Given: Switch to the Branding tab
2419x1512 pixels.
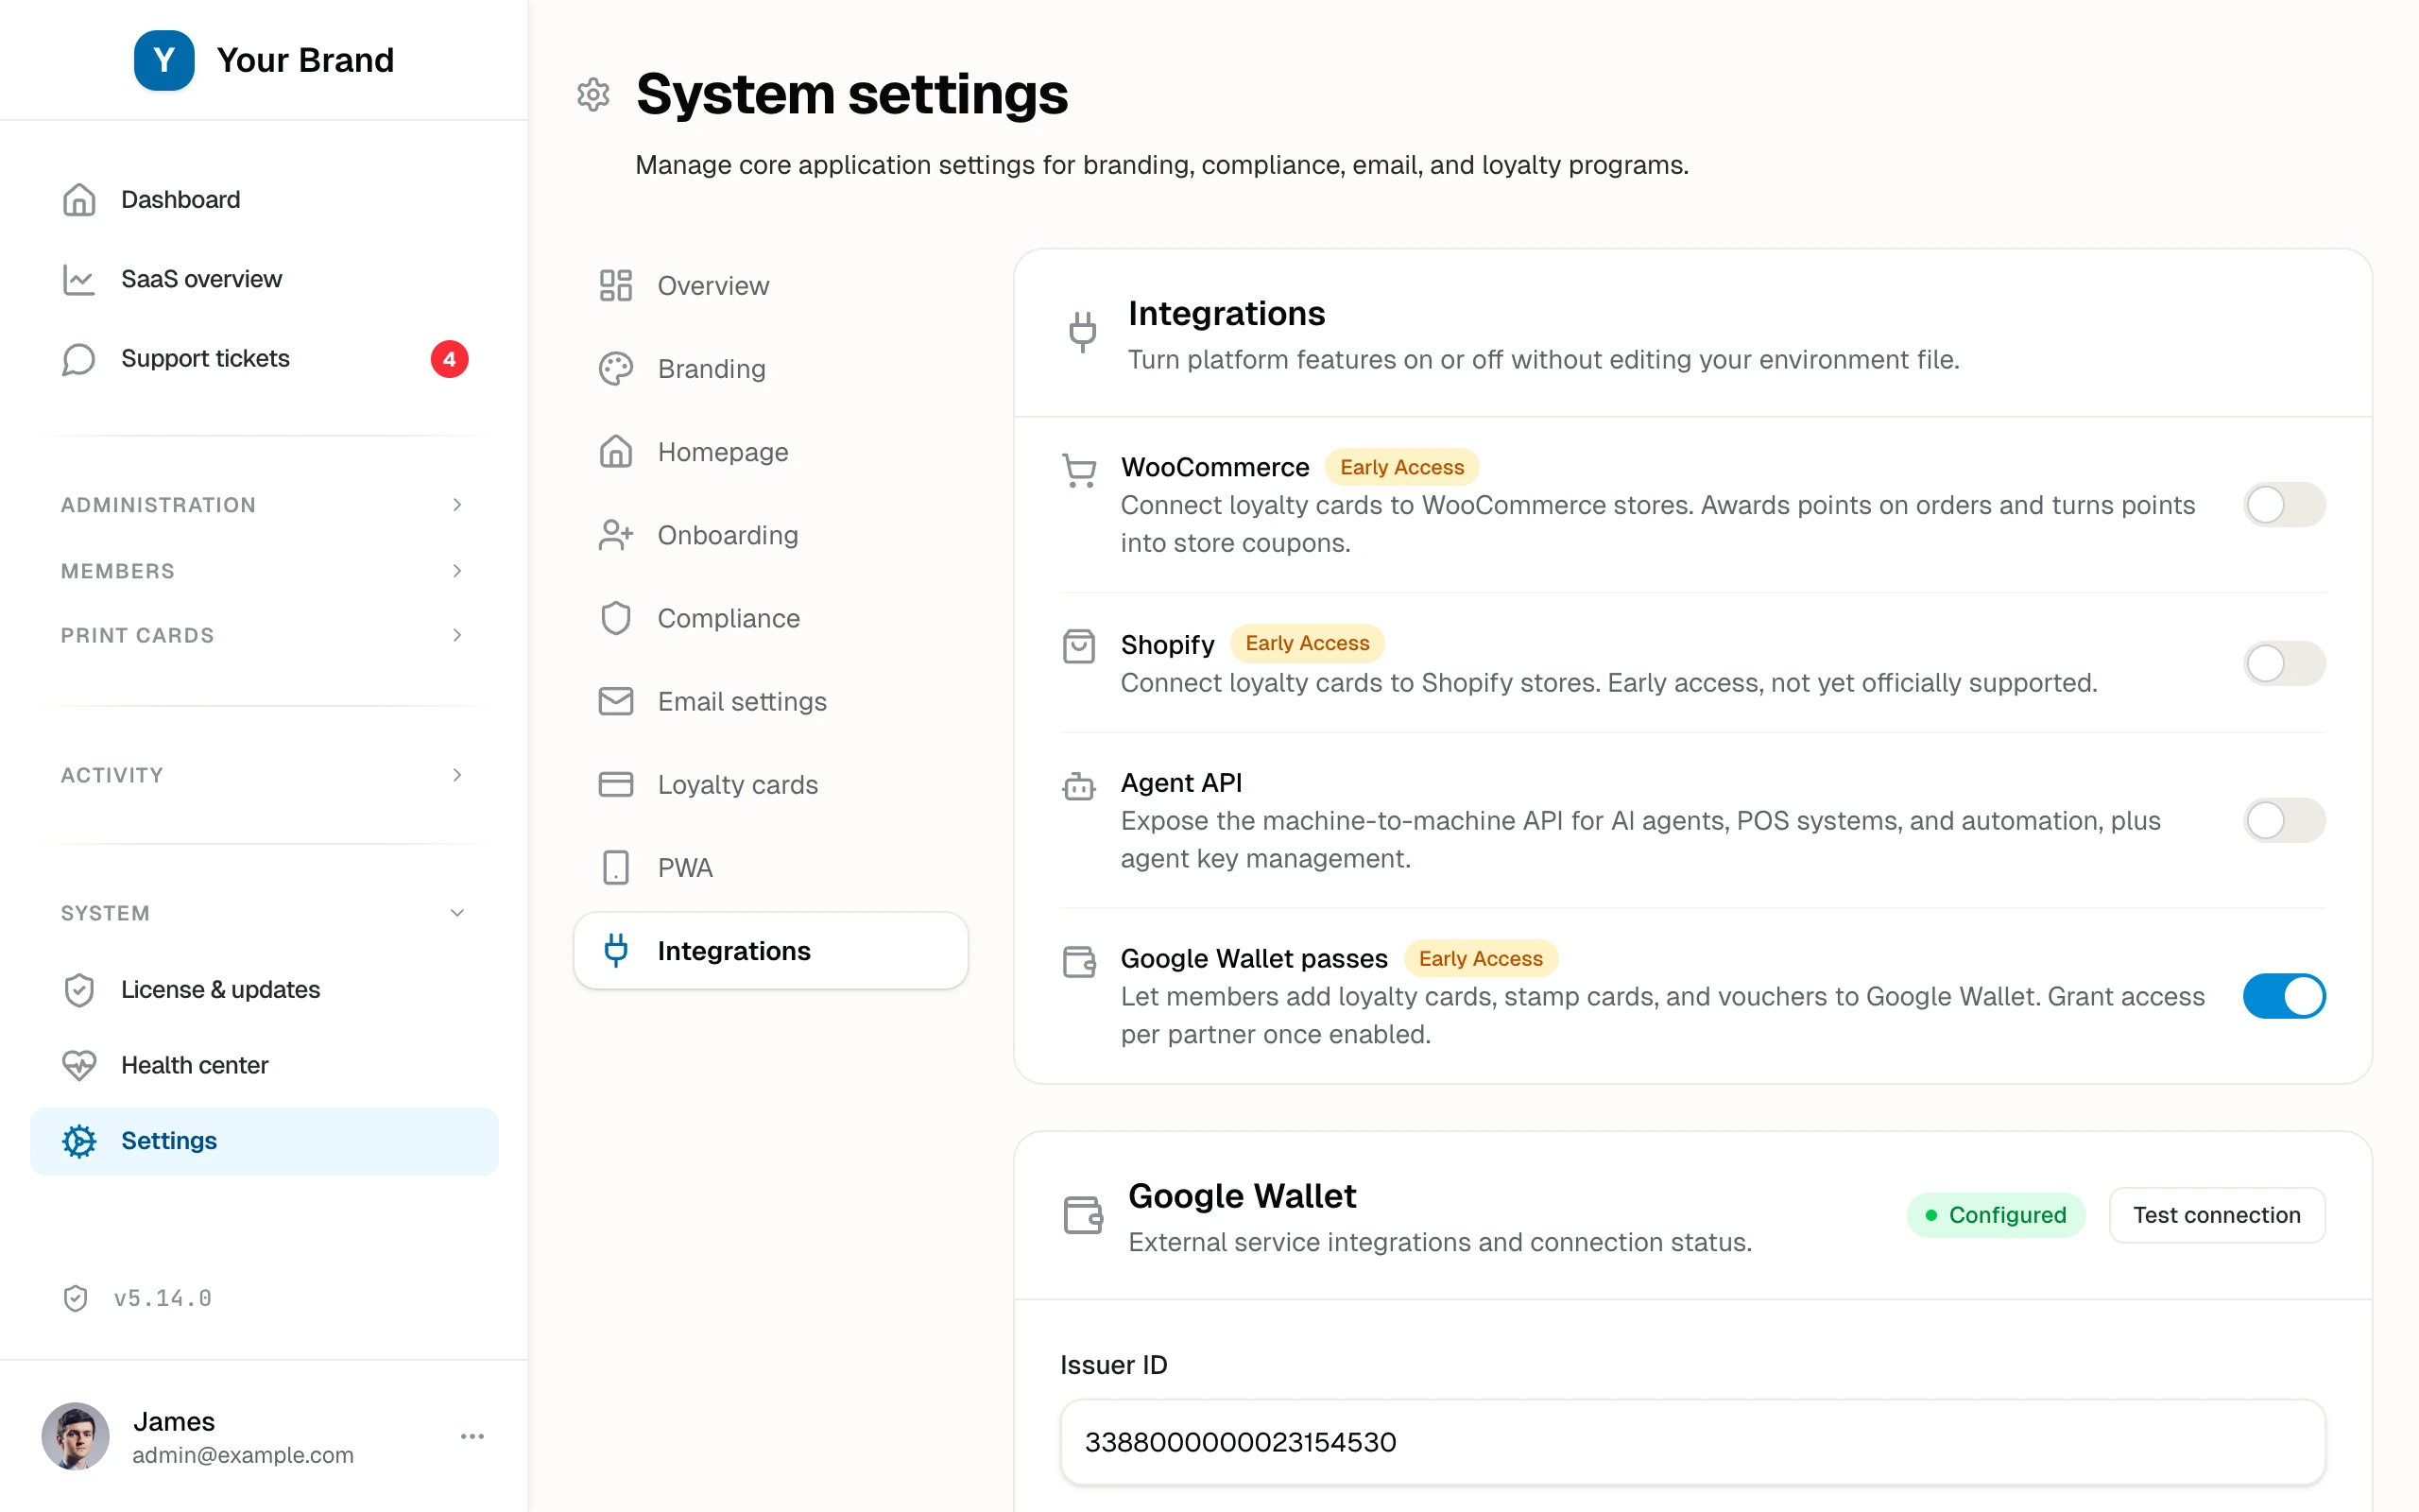Looking at the screenshot, I should point(771,369).
